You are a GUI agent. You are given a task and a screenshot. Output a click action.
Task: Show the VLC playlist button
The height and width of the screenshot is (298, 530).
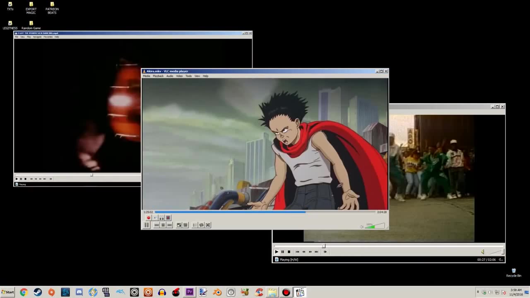tap(195, 225)
